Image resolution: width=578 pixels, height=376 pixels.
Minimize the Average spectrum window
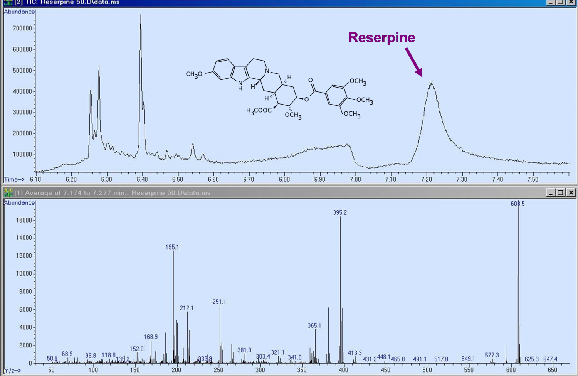click(551, 192)
